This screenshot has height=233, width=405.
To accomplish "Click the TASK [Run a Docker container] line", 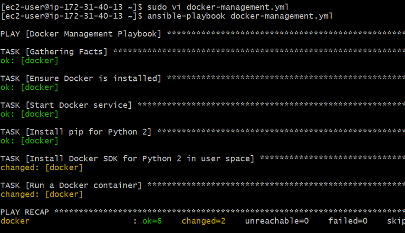I will click(71, 185).
